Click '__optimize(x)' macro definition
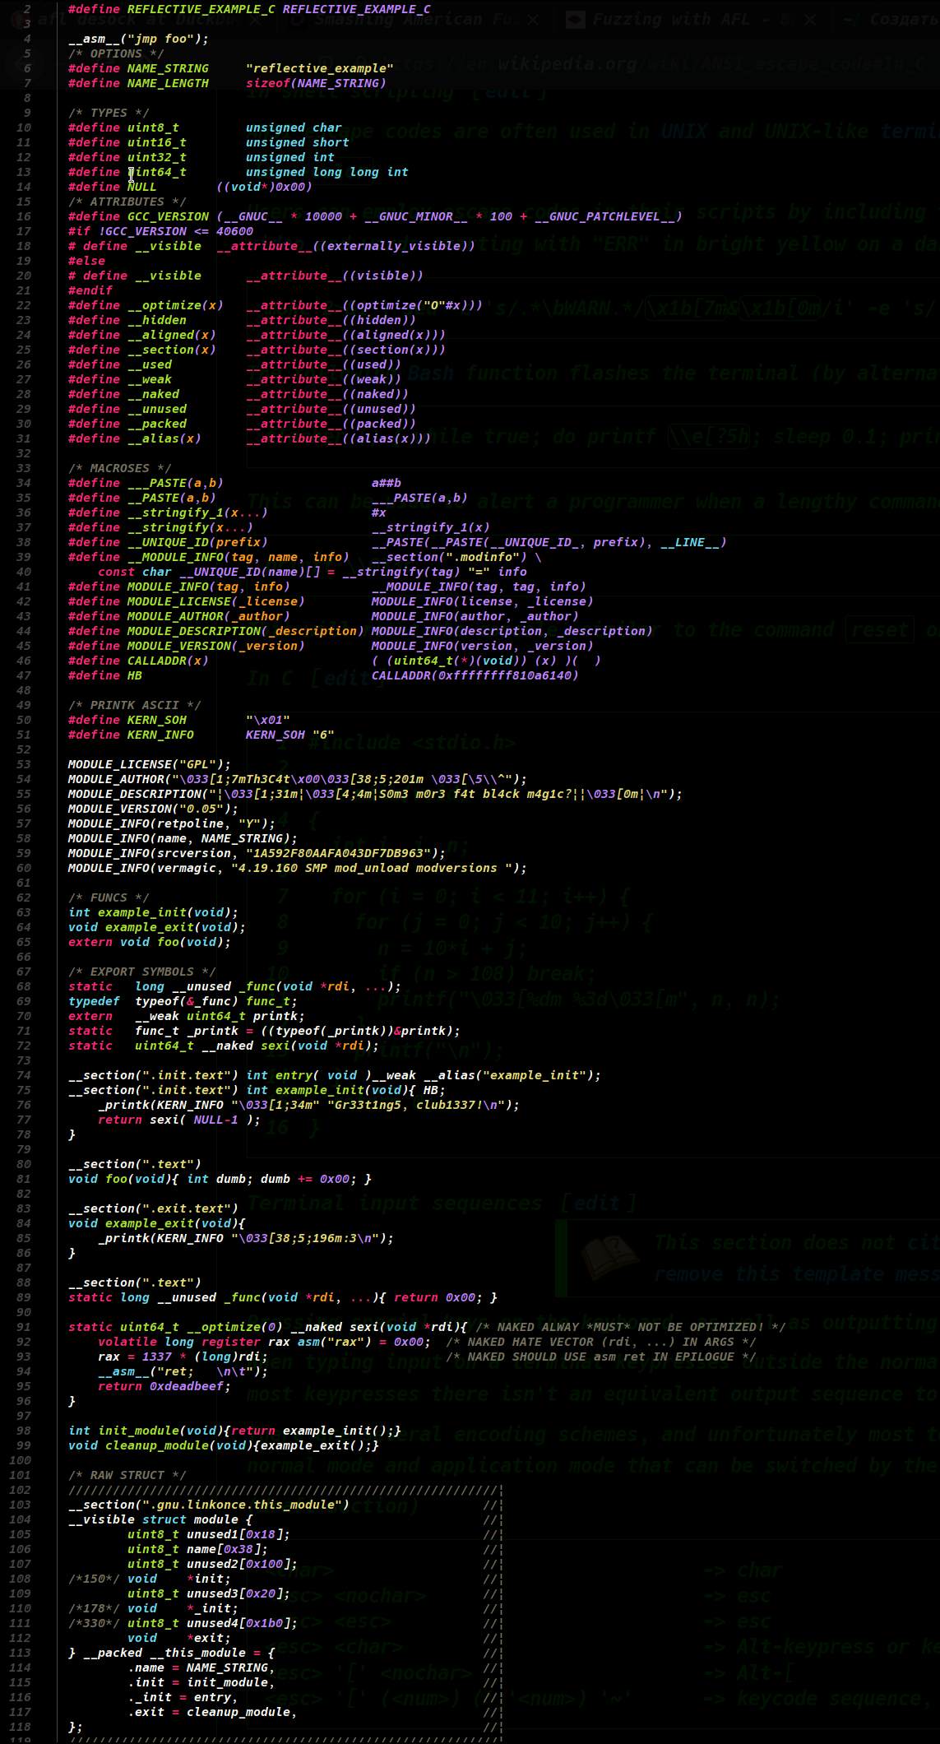 click(175, 305)
